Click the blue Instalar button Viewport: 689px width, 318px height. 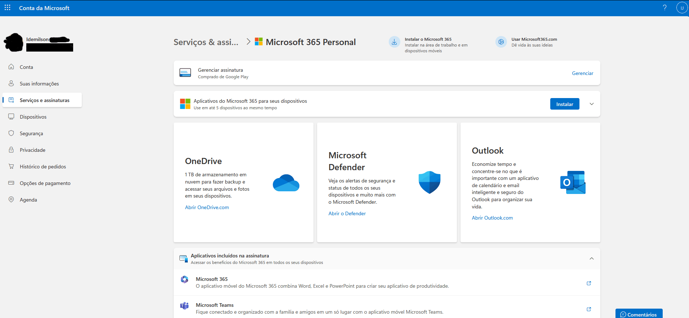coord(565,104)
